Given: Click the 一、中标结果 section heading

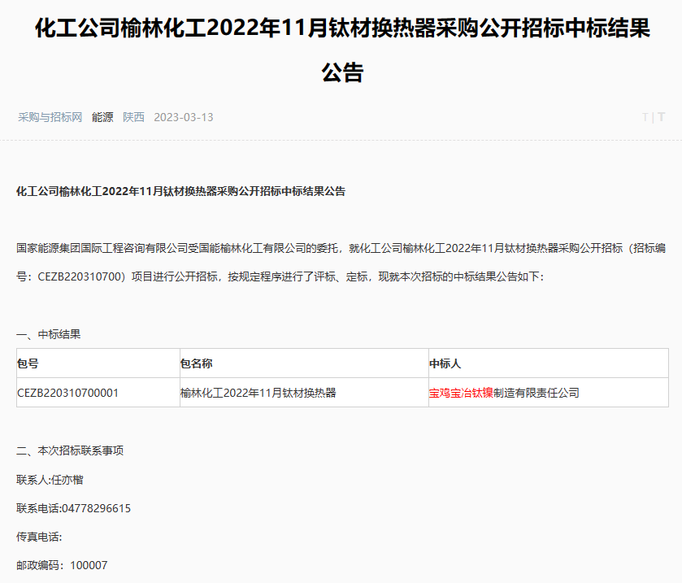Looking at the screenshot, I should tap(49, 334).
